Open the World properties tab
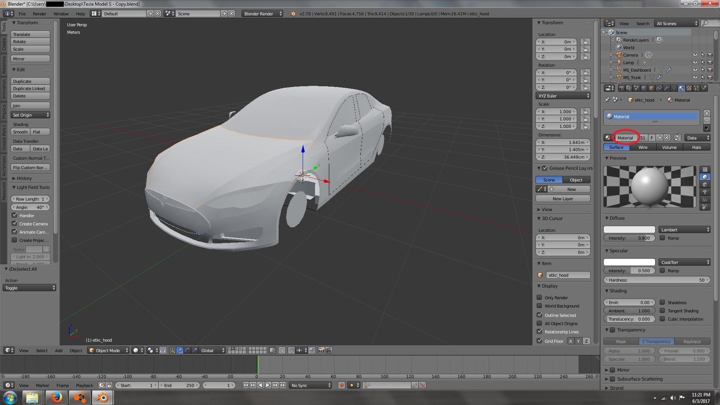 pyautogui.click(x=644, y=88)
